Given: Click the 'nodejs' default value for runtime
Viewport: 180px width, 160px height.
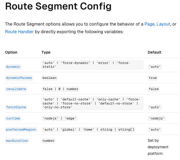Looking at the screenshot, I should click(x=157, y=118).
